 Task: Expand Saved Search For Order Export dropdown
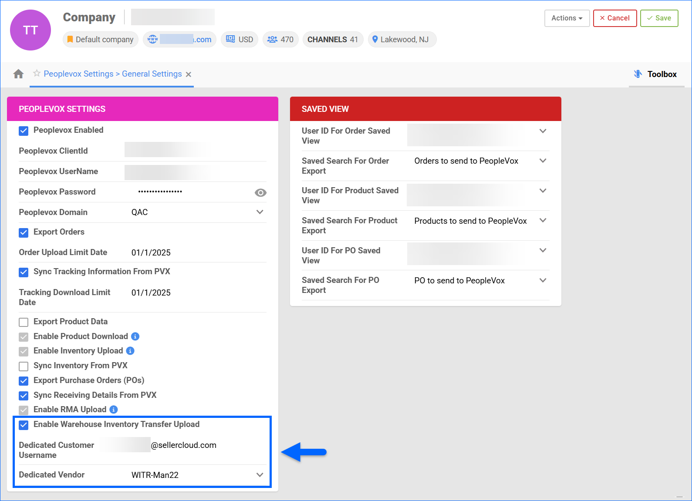click(543, 161)
